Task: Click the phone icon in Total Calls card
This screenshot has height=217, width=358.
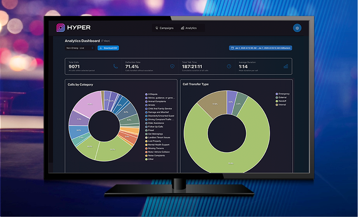Action: (115, 66)
